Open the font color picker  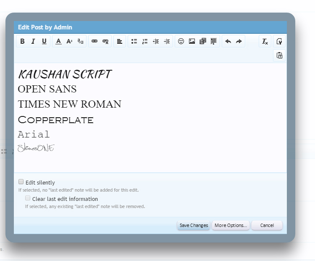[x=58, y=41]
